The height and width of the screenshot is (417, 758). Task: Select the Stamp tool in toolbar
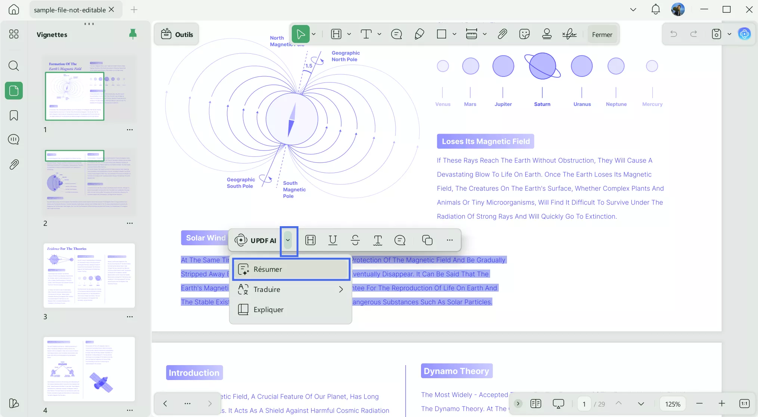[547, 34]
